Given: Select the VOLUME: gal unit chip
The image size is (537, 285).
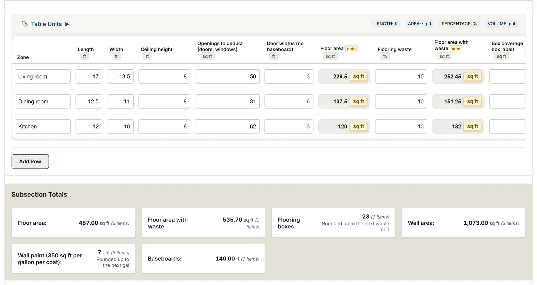Looking at the screenshot, I should (501, 24).
